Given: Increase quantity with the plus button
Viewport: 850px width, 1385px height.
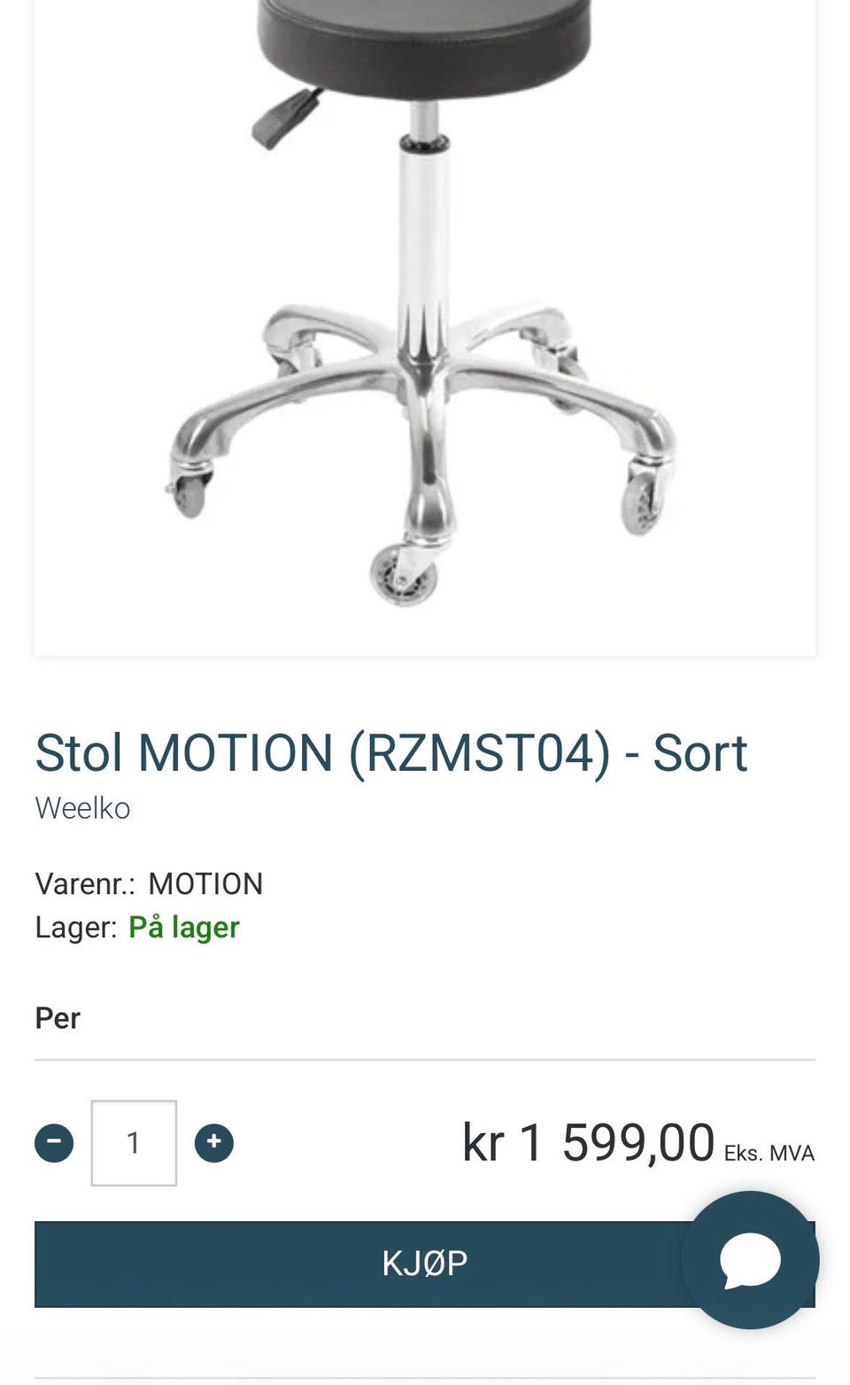Looking at the screenshot, I should 213,1142.
